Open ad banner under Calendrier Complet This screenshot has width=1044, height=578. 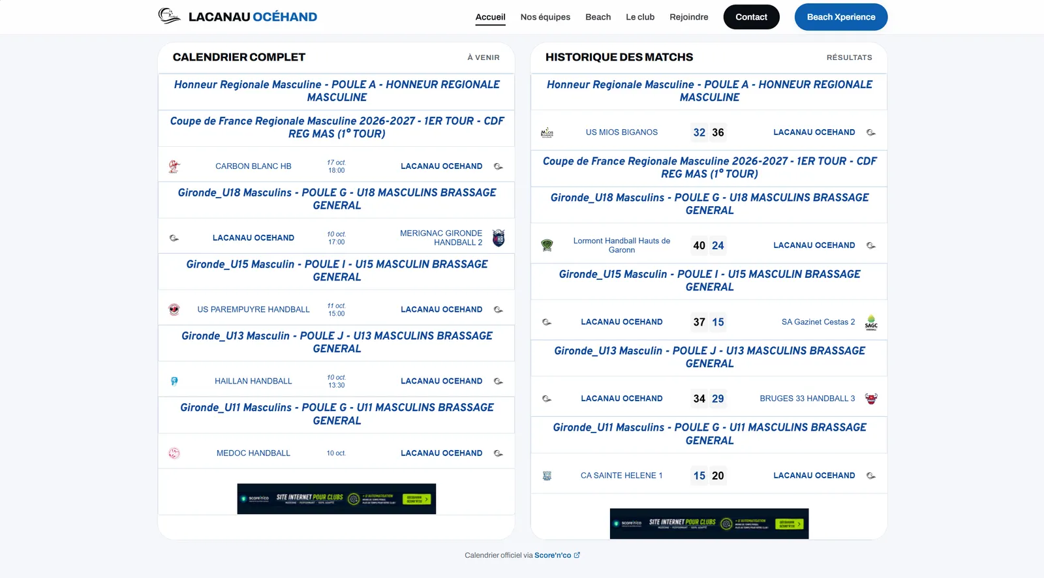pos(336,499)
